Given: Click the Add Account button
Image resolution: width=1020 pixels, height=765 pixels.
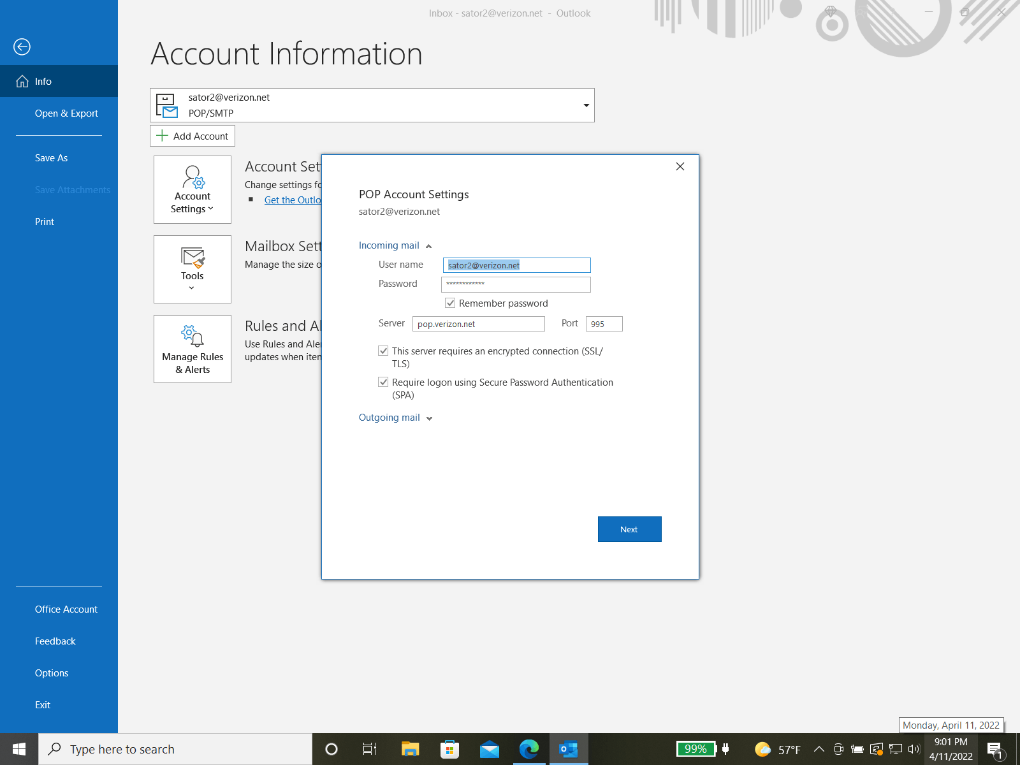Looking at the screenshot, I should click(x=193, y=136).
